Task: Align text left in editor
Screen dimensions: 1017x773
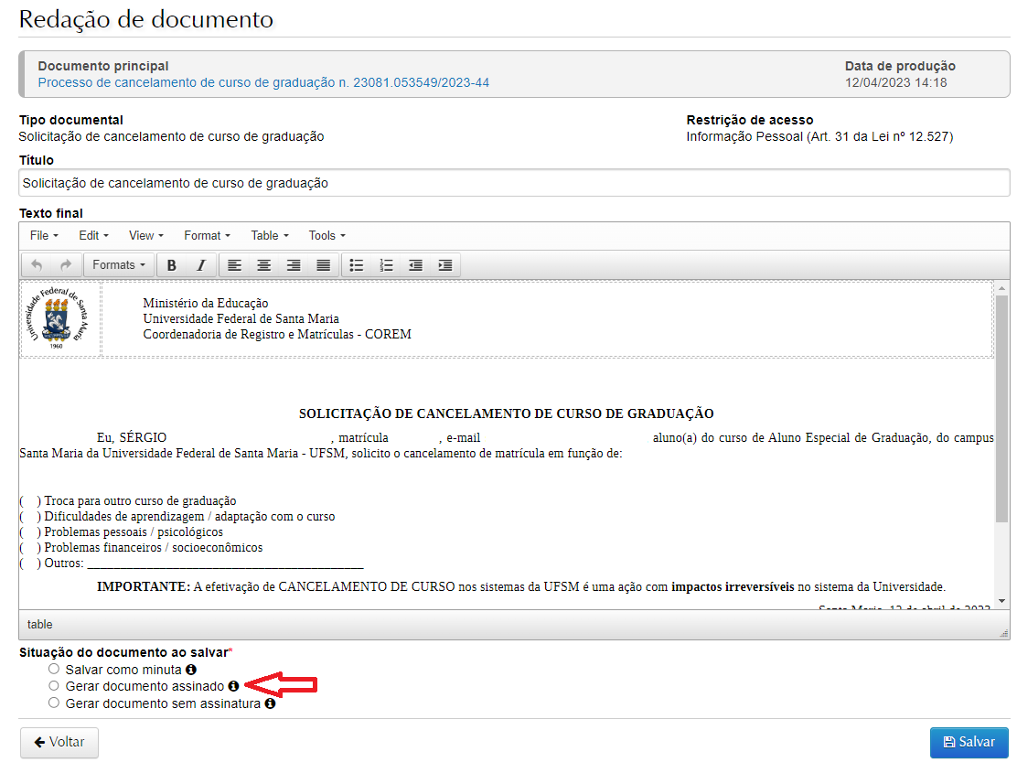Action: [x=235, y=265]
